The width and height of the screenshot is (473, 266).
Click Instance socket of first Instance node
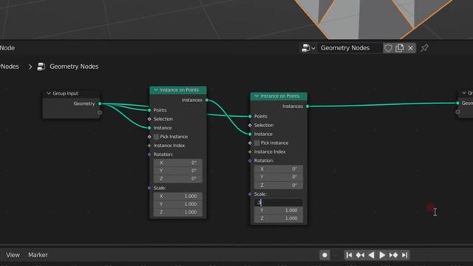[x=149, y=128]
